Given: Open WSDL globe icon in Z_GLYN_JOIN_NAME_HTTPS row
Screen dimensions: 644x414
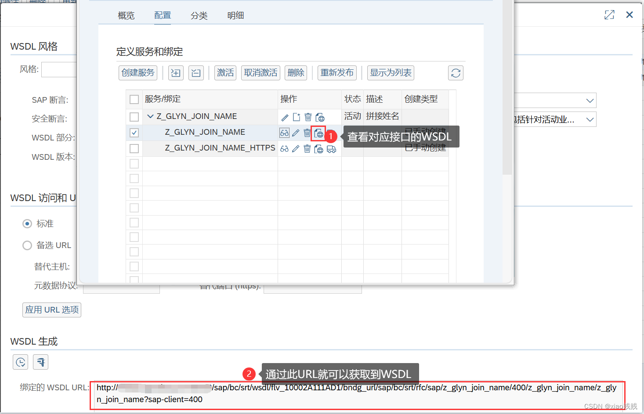Looking at the screenshot, I should click(x=318, y=149).
